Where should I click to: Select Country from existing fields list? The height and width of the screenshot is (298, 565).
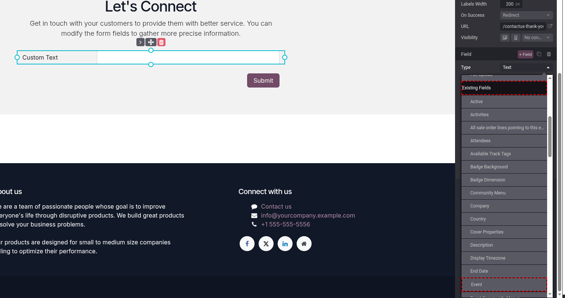(504, 219)
